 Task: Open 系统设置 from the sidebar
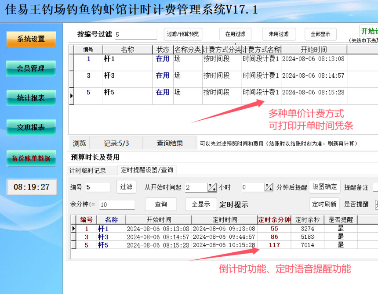(31, 39)
